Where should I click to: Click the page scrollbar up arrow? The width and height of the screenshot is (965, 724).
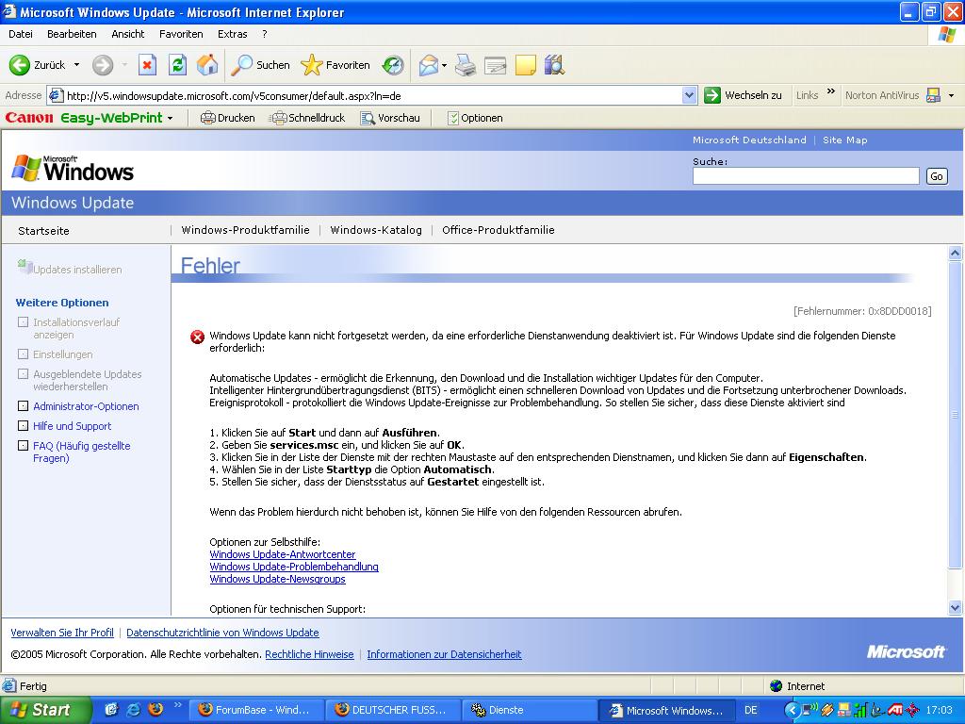955,253
